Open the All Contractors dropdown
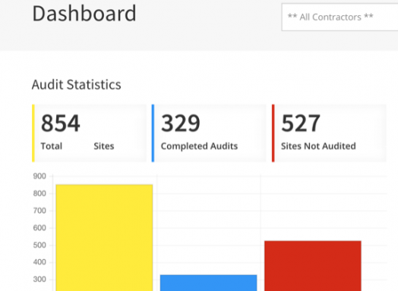This screenshot has height=291, width=398. pyautogui.click(x=340, y=17)
